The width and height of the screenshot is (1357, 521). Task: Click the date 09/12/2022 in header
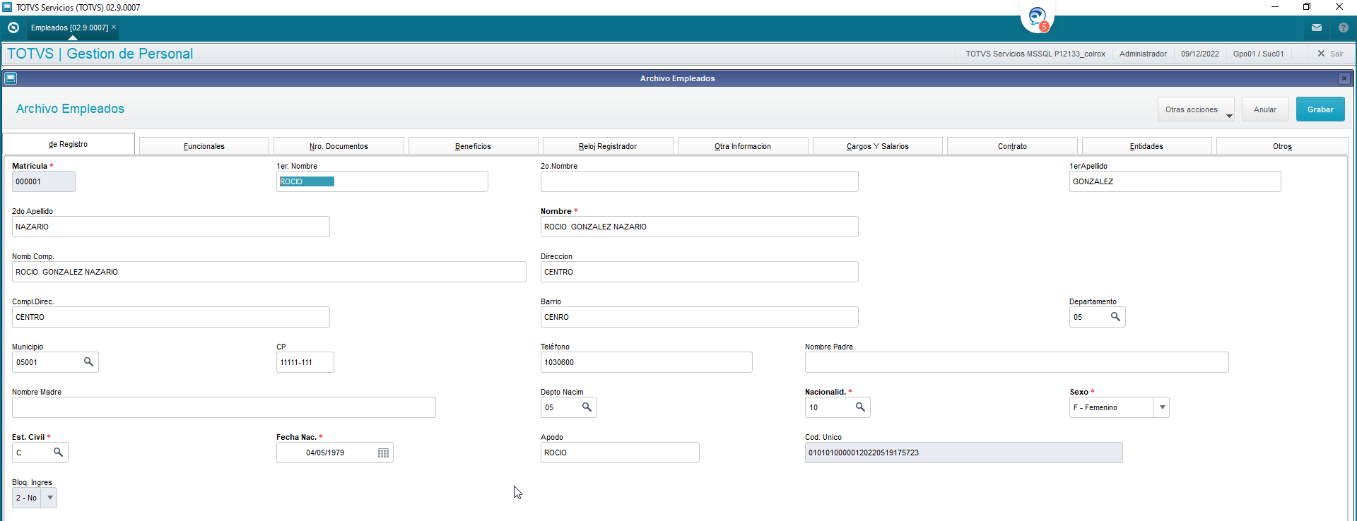pyautogui.click(x=1200, y=54)
